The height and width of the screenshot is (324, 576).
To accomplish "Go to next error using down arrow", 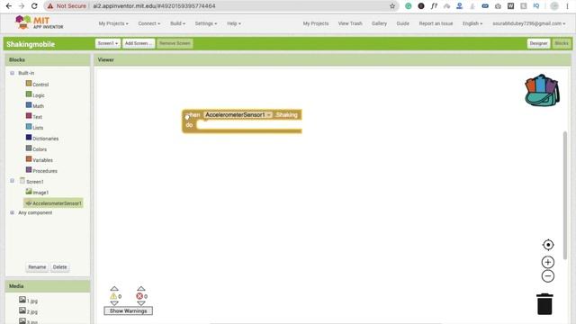I will [141, 303].
